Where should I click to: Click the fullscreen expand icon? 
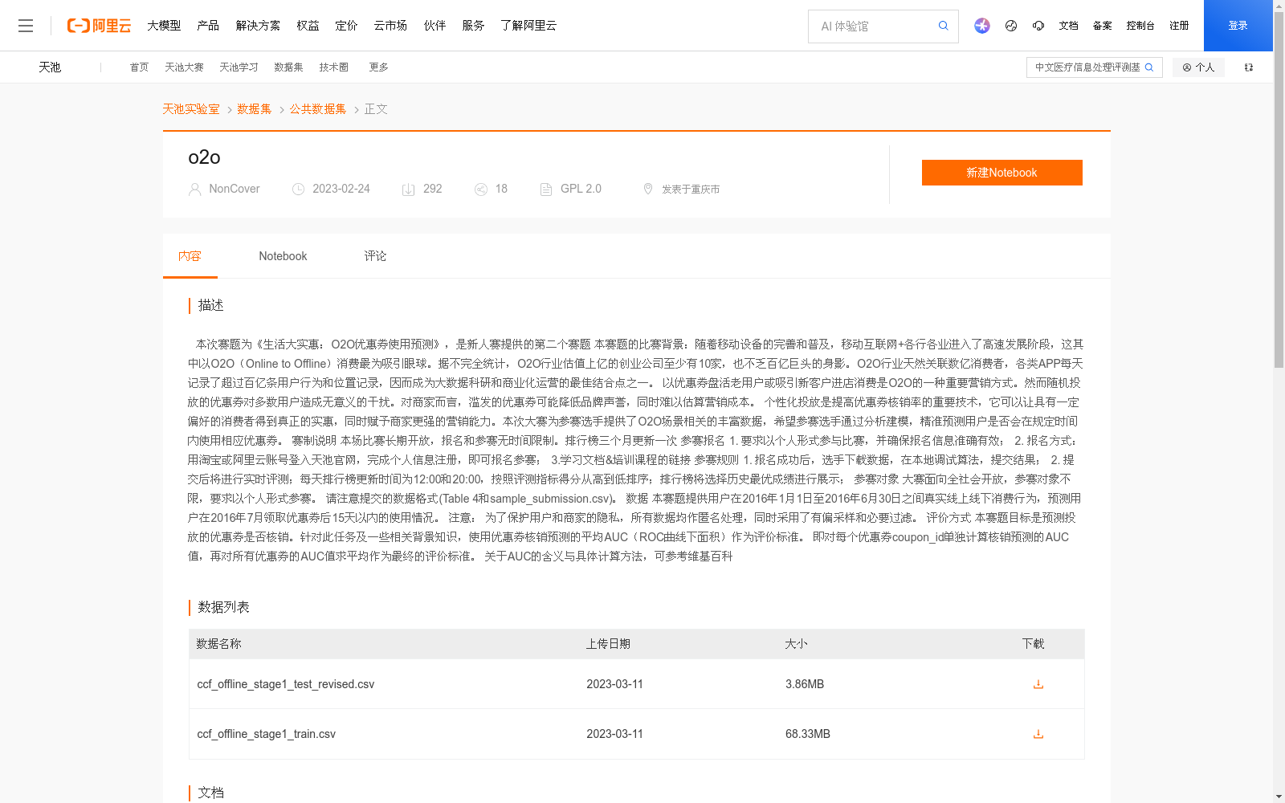[x=1249, y=67]
